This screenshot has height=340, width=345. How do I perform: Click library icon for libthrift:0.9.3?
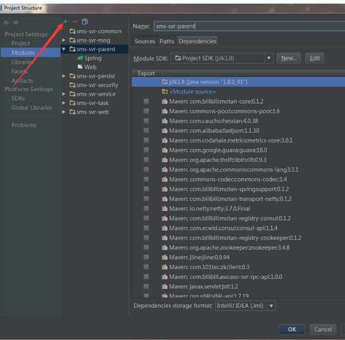point(164,160)
